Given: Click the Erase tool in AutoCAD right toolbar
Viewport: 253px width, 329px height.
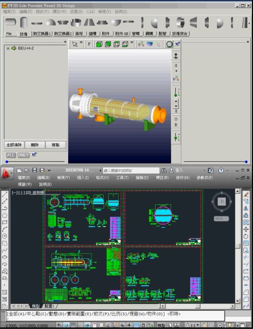Looking at the screenshot, I should coord(246,194).
